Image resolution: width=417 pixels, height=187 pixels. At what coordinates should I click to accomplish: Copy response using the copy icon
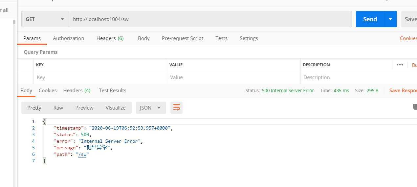(x=415, y=107)
